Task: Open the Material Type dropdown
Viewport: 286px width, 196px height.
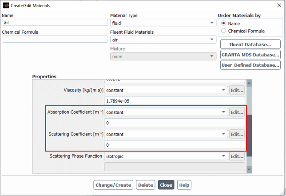Action: click(163, 23)
